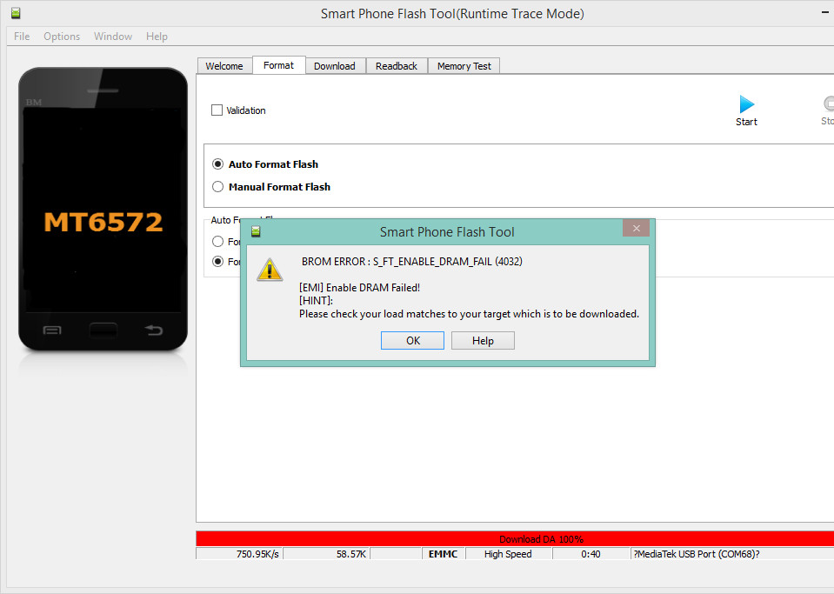The image size is (834, 594).
Task: Click the Smart Phone Flash Tool title bar icon
Action: [x=16, y=13]
